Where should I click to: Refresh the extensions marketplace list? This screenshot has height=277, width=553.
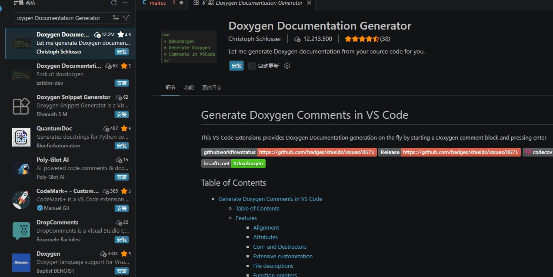coord(114,3)
